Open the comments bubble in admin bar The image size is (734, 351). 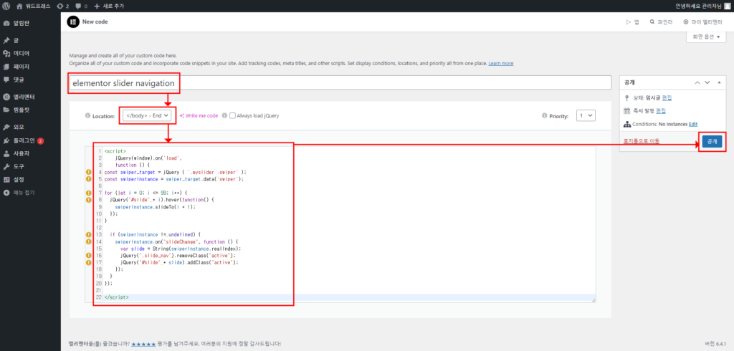[81, 6]
